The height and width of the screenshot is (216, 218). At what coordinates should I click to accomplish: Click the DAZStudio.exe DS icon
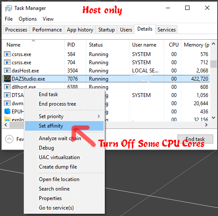[x=7, y=79]
